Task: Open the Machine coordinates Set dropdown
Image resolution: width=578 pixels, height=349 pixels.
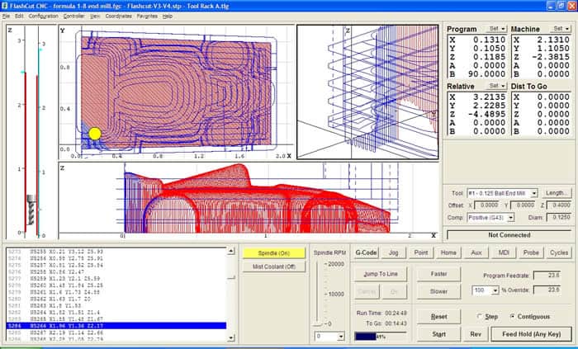Action: tap(561, 29)
